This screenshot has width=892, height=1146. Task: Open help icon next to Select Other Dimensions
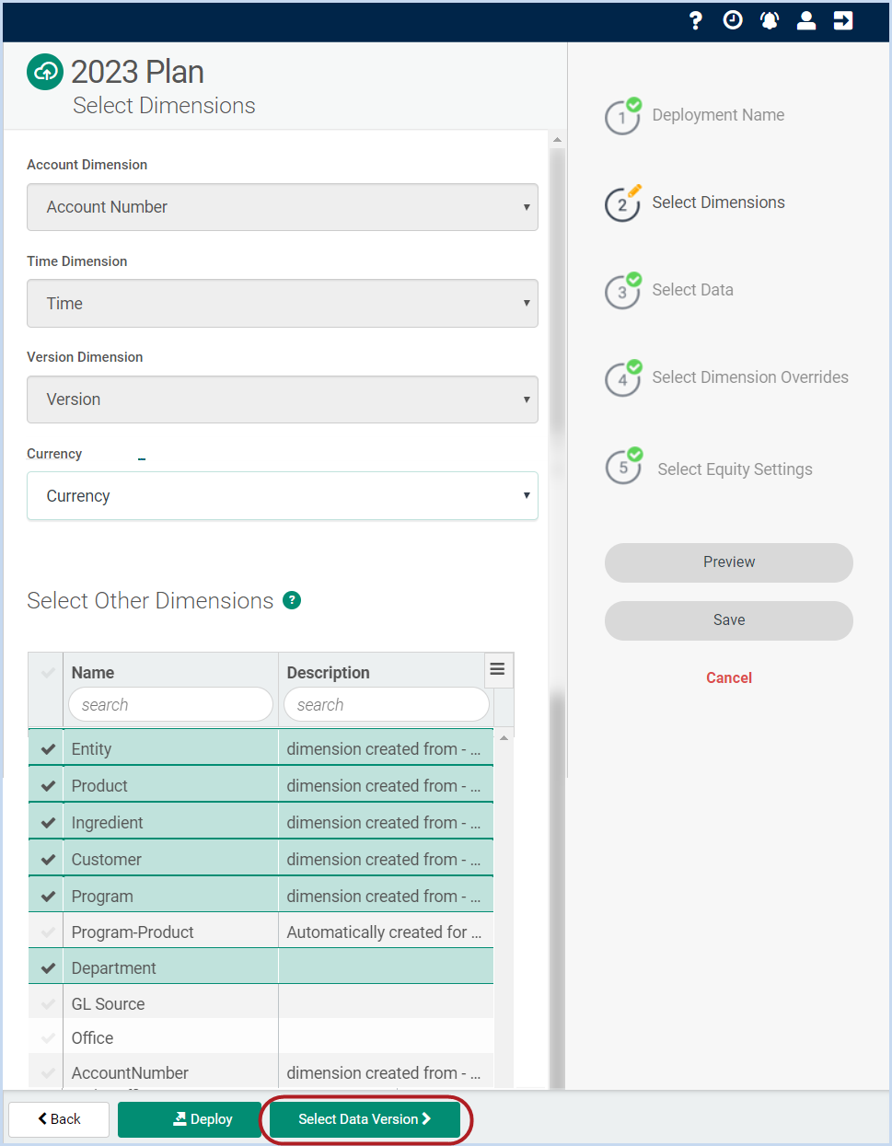pyautogui.click(x=292, y=600)
